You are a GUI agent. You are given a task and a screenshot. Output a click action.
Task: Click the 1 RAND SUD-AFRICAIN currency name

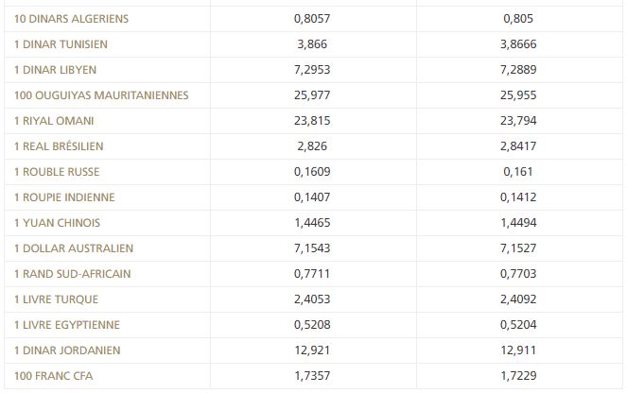coord(73,274)
